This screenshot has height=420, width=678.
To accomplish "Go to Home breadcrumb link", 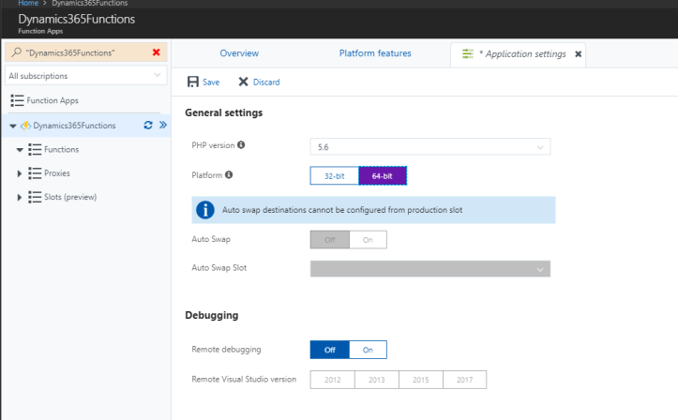I will tap(28, 3).
